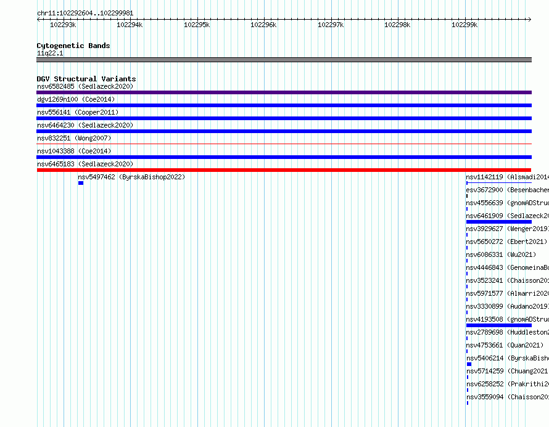Open variant label nsv1043388 (Coe2014)

(74, 151)
